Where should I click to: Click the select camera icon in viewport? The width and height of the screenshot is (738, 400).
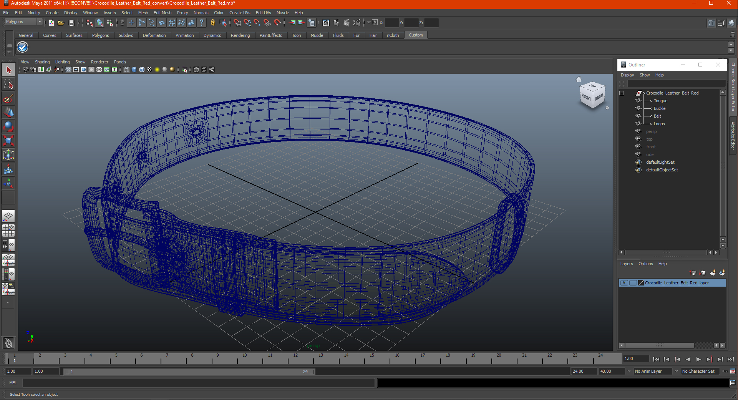click(x=25, y=70)
